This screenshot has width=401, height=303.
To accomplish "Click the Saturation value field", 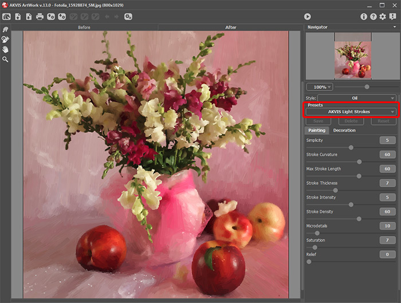I will [387, 240].
